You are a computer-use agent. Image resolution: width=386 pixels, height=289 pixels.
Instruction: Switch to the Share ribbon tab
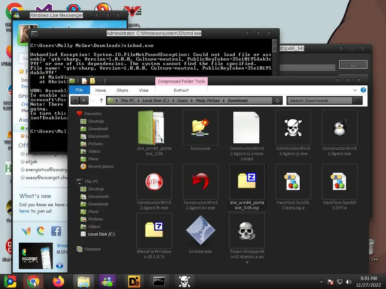[x=123, y=90]
